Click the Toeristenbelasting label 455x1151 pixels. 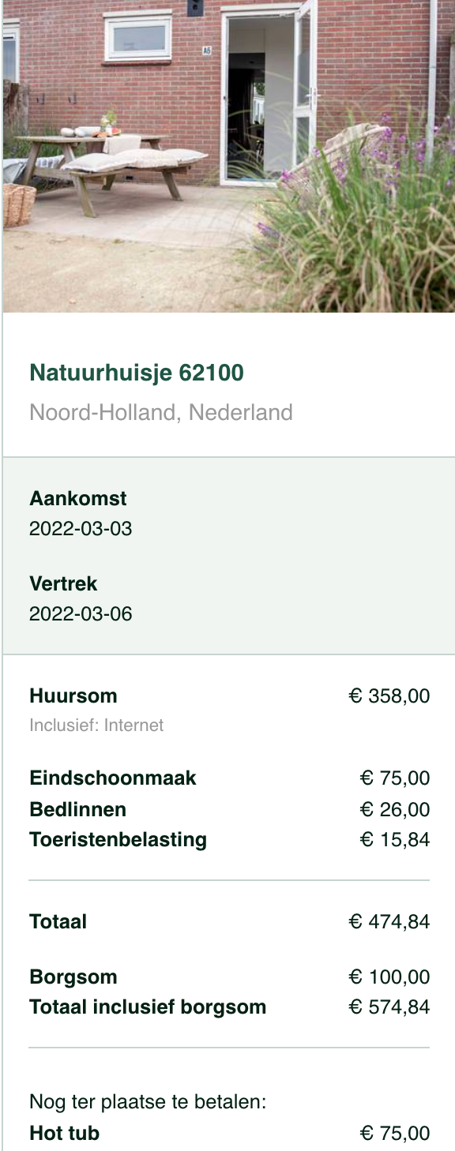[x=118, y=839]
